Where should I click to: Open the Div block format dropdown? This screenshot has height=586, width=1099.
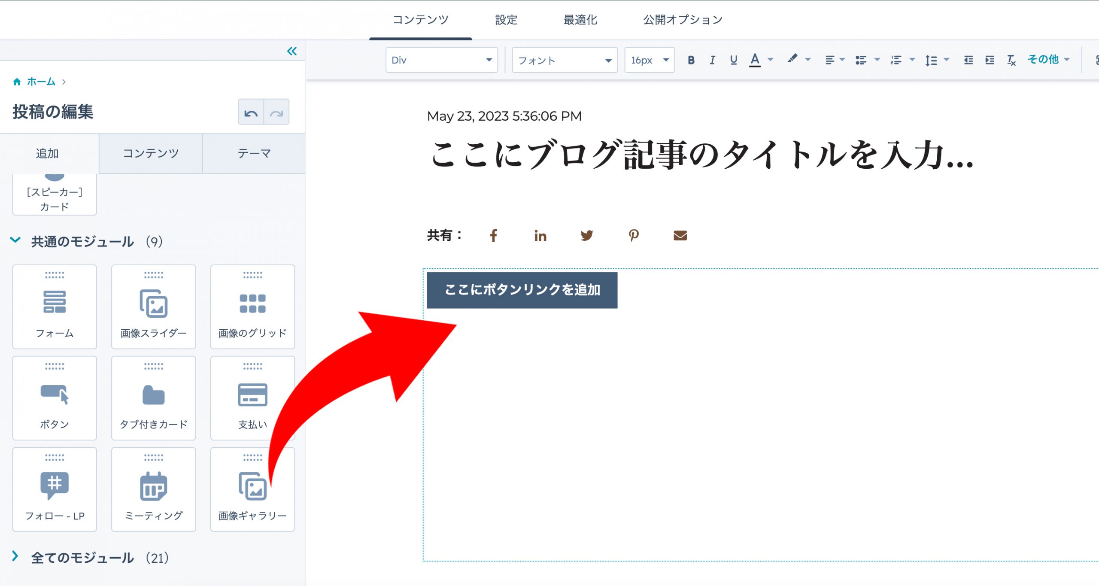coord(441,60)
